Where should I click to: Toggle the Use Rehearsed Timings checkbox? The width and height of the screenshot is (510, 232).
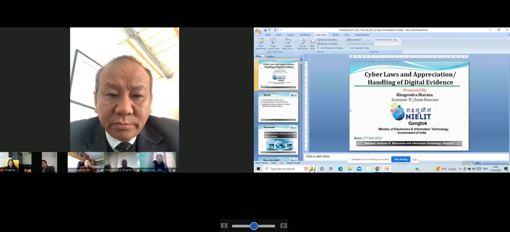pyautogui.click(x=318, y=48)
